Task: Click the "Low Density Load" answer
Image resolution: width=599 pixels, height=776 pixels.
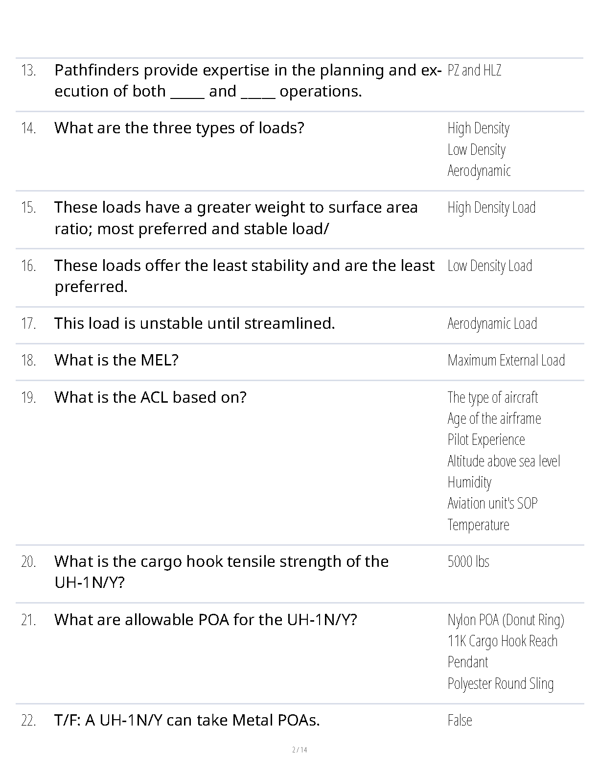Action: click(x=489, y=266)
